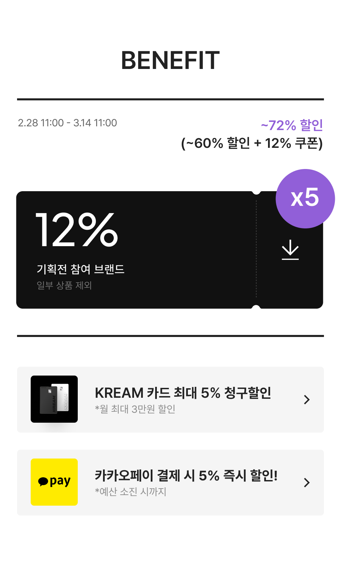341x577 pixels.
Task: Tap the *예산 소진 시까지 note
Action: 131,492
